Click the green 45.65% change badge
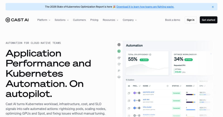This screenshot has height=117, width=223. [144, 60]
